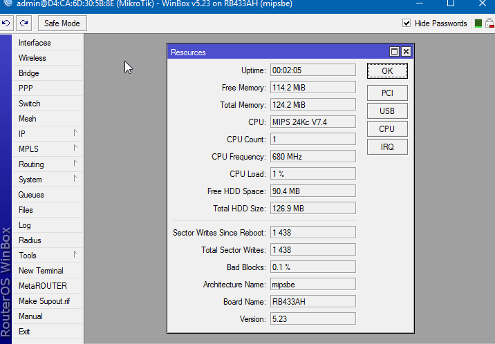
Task: Open the Queues menu
Action: click(x=47, y=195)
